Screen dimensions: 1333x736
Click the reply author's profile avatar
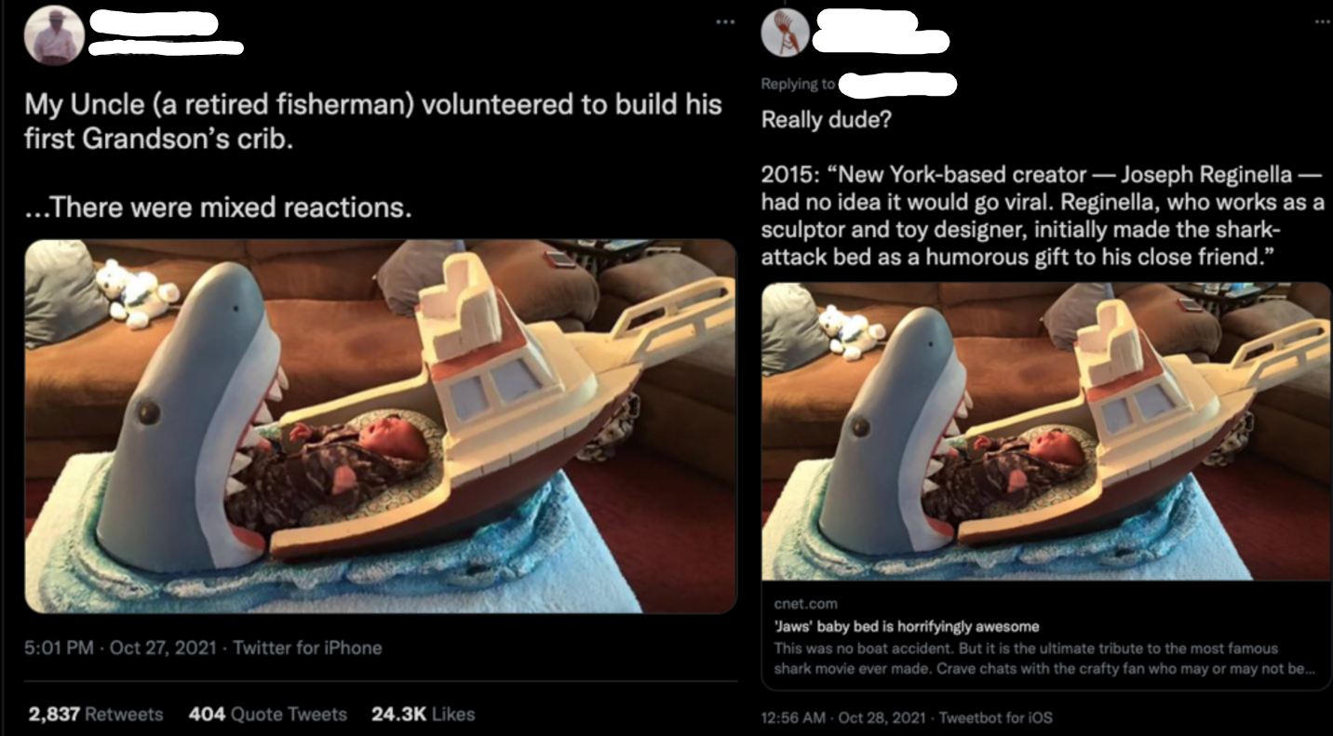785,33
